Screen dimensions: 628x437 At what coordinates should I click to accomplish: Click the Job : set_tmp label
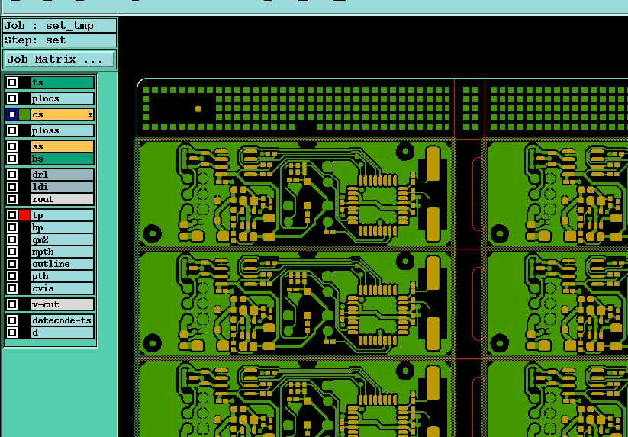click(x=60, y=26)
